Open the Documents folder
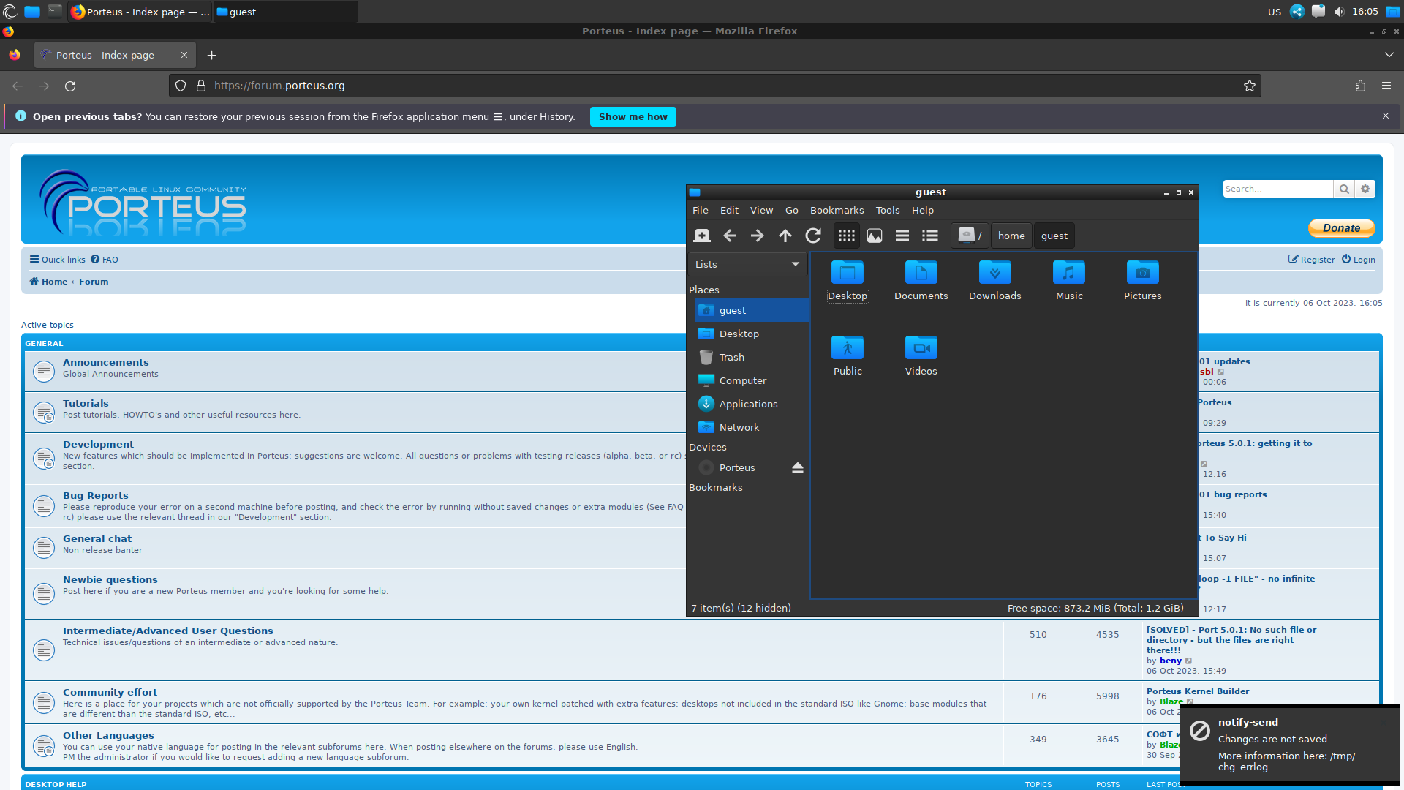 921,280
